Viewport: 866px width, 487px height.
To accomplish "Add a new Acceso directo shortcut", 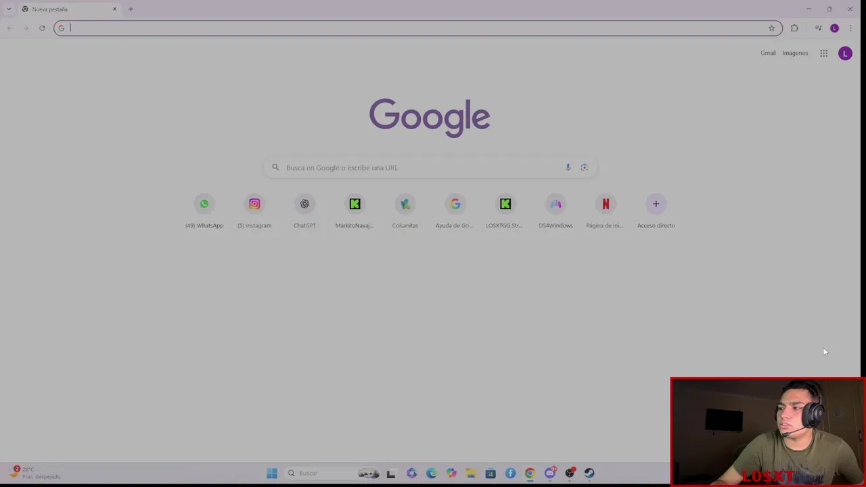I will coord(656,211).
